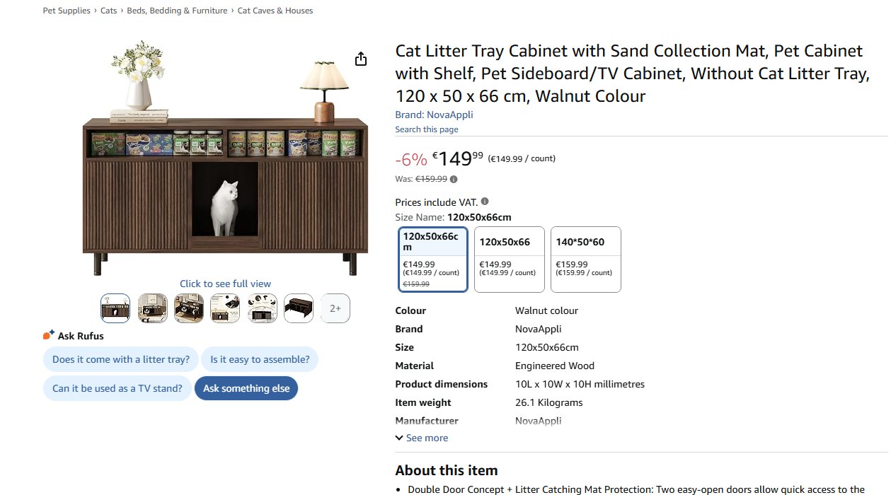Choose the 140*50*60 size option
891x495 pixels.
click(x=585, y=259)
